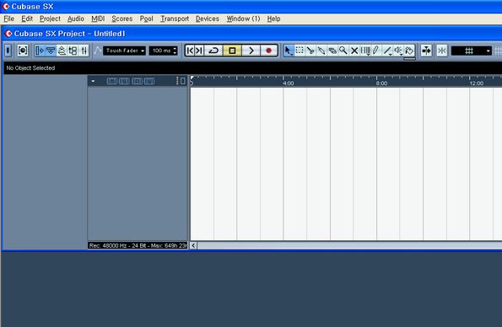This screenshot has height=327, width=502.
Task: Toggle the Show Inspector button
Action: [x=40, y=51]
